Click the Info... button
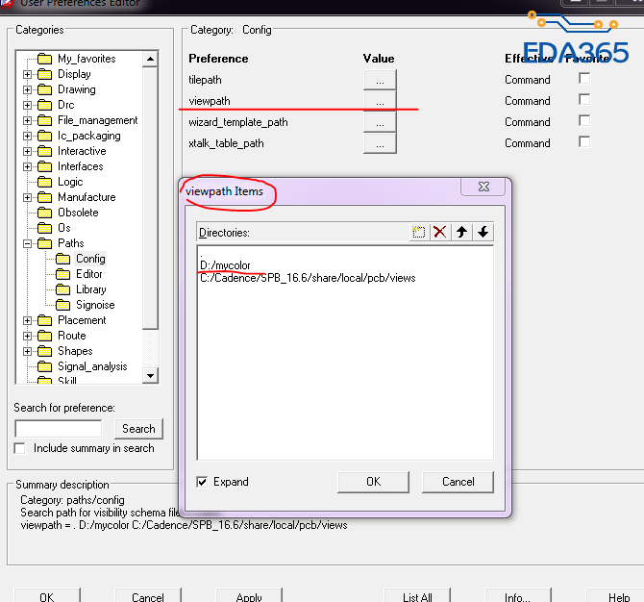The width and height of the screenshot is (644, 602). click(517, 596)
